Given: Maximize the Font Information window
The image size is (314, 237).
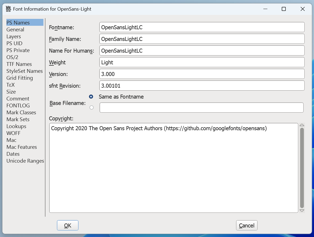Looking at the screenshot, I should 284,9.
